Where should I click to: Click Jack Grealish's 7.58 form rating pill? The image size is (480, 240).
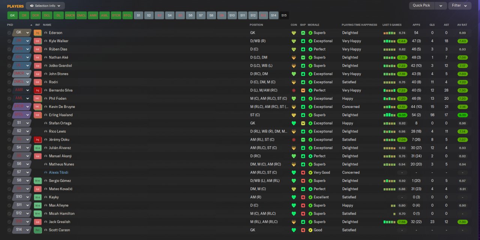pyautogui.click(x=402, y=222)
